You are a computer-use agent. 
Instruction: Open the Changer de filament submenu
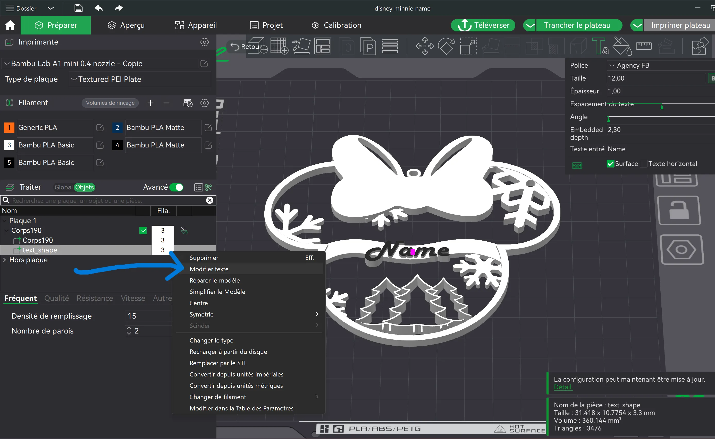249,397
